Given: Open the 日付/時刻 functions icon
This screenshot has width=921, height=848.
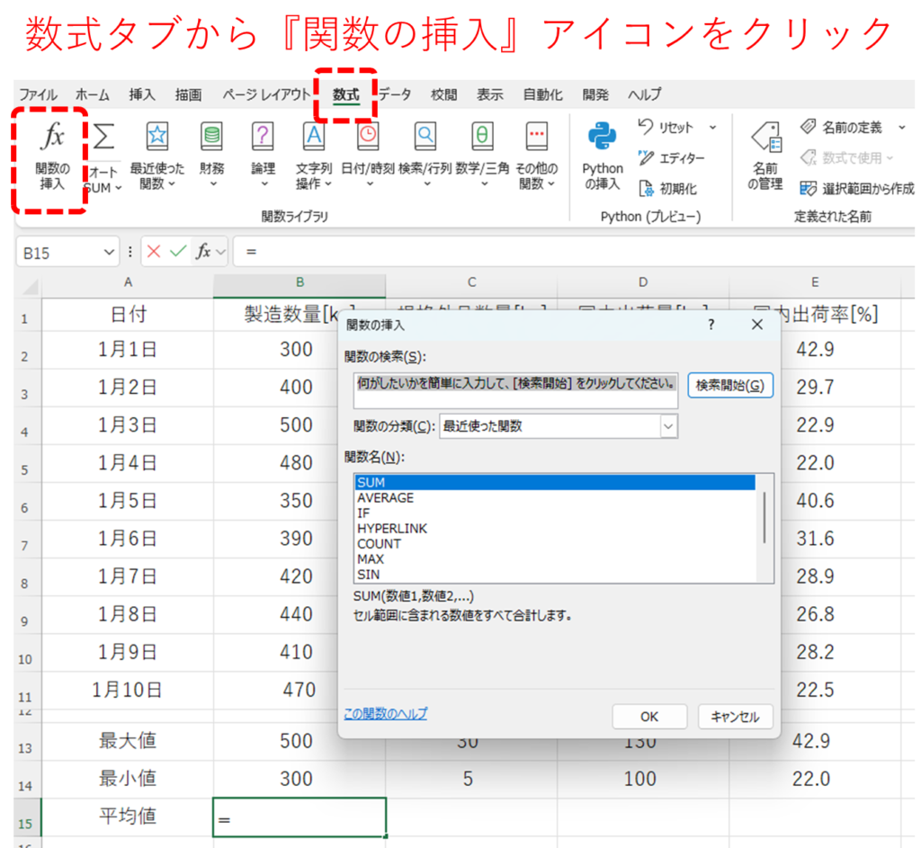Looking at the screenshot, I should (367, 136).
